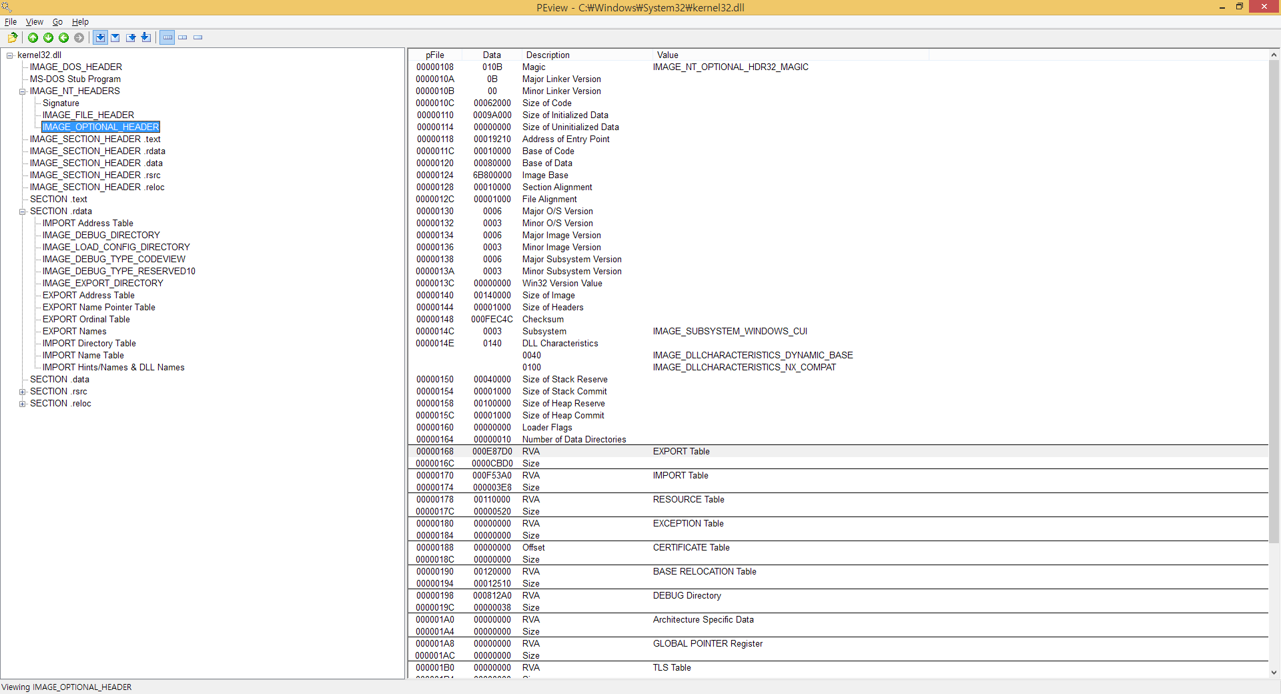The height and width of the screenshot is (694, 1281).
Task: Select IMAGE_DEBUG_TYPE_RESERVED10 item
Action: point(119,271)
